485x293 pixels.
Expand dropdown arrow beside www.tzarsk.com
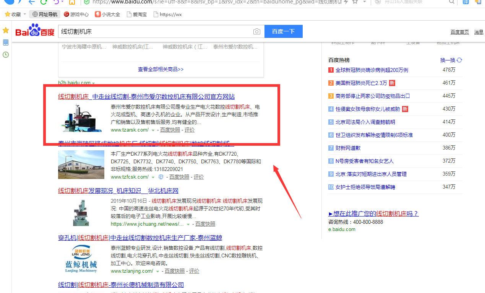click(x=153, y=130)
